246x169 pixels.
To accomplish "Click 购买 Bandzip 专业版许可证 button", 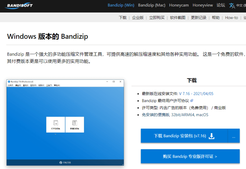I will (190, 156).
